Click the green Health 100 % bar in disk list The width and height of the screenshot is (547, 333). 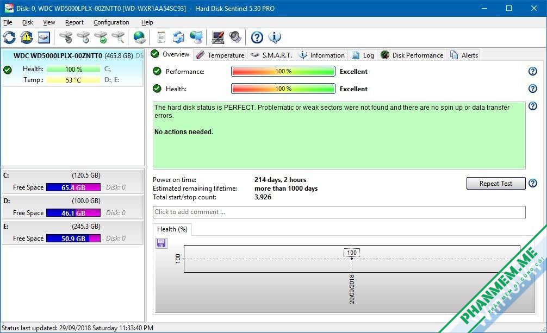pyautogui.click(x=73, y=69)
